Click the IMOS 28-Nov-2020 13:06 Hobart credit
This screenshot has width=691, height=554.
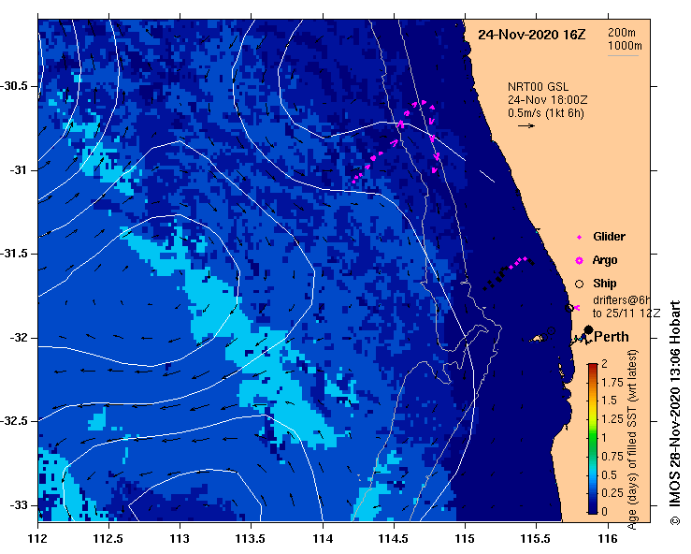(675, 413)
